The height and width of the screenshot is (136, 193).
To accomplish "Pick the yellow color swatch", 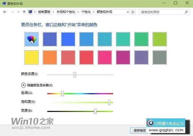I will tap(32, 57).
